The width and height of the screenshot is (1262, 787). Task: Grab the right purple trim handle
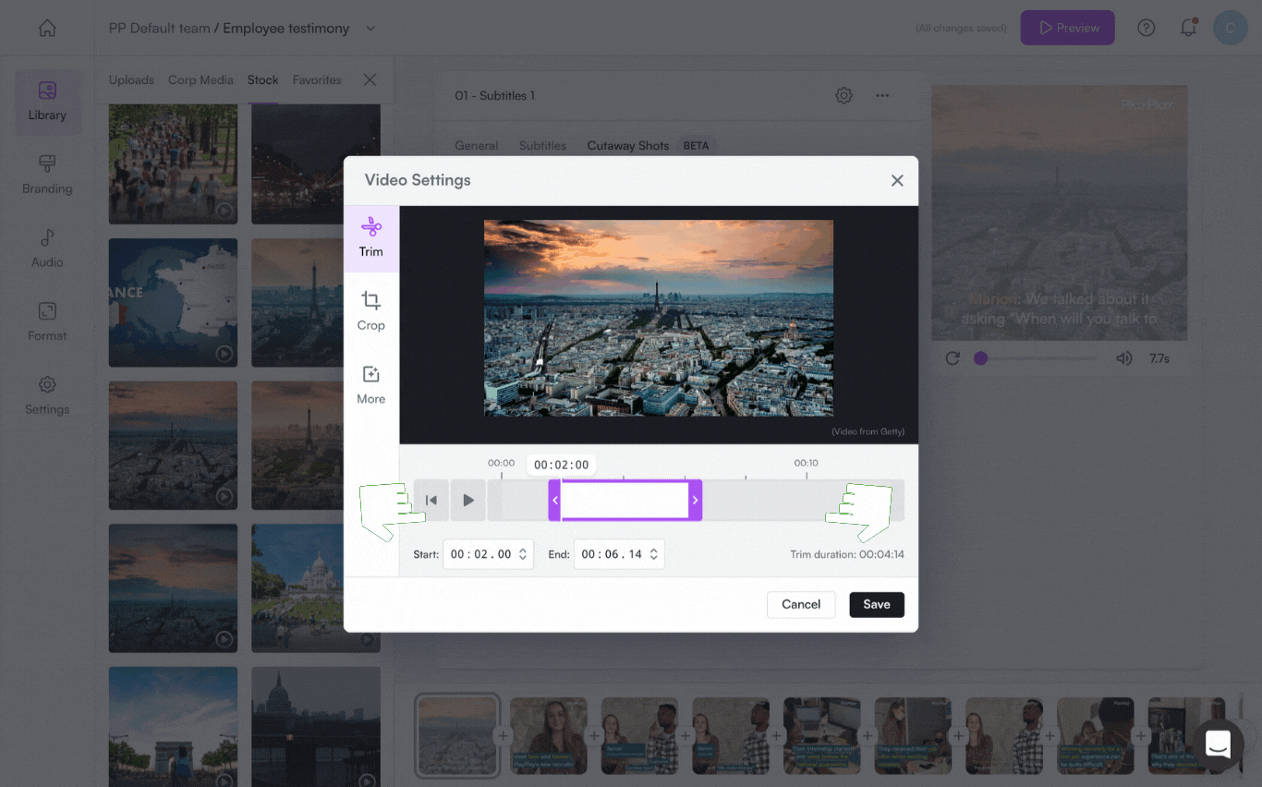[x=696, y=500]
